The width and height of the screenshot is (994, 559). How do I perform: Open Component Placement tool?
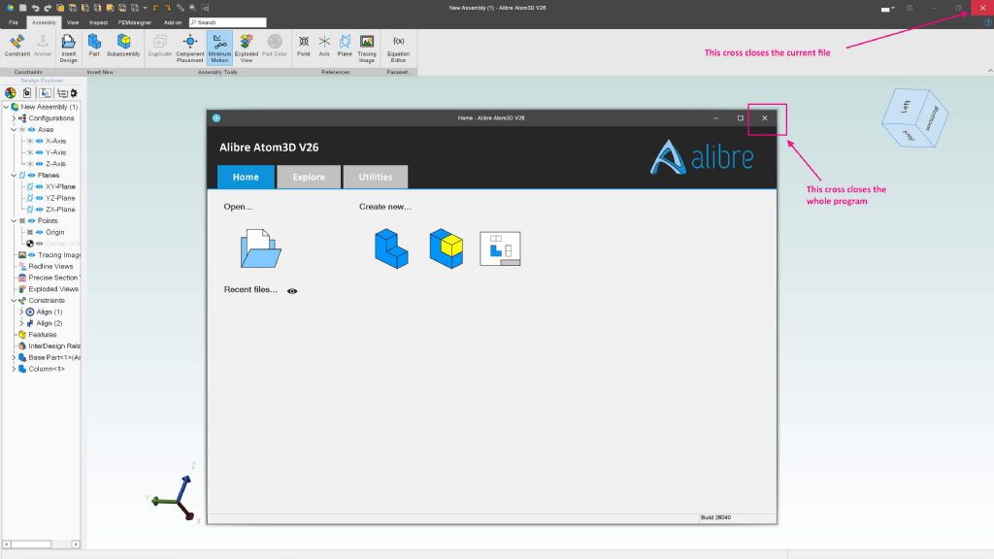tap(190, 49)
